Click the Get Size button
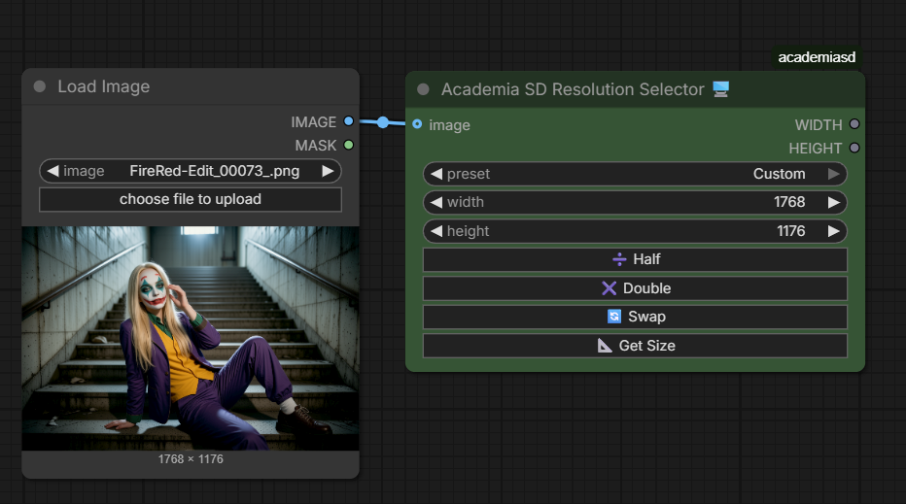This screenshot has height=504, width=906. click(x=635, y=346)
